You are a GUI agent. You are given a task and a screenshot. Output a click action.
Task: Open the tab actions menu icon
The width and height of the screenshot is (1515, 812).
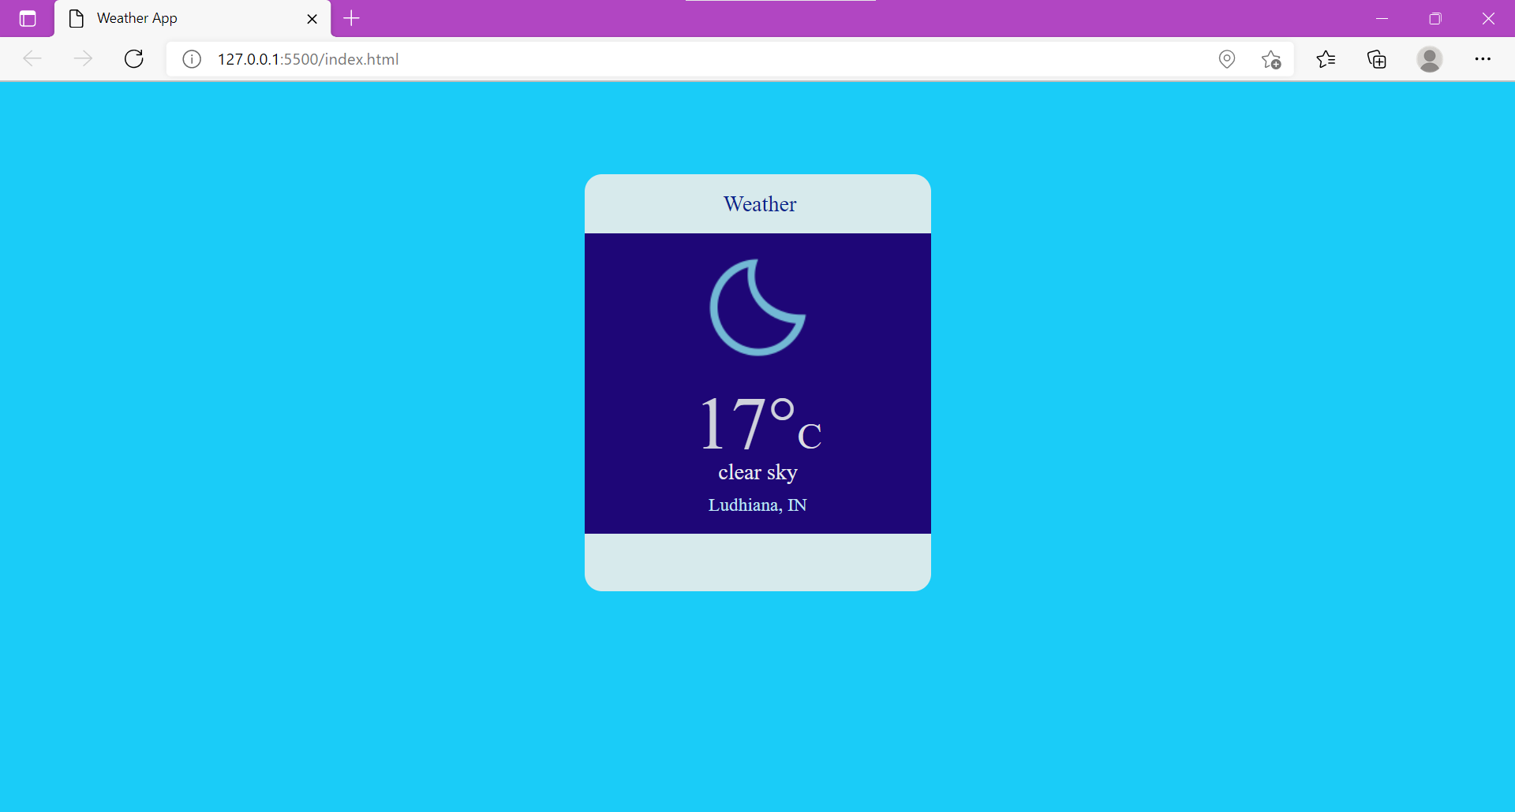[28, 18]
